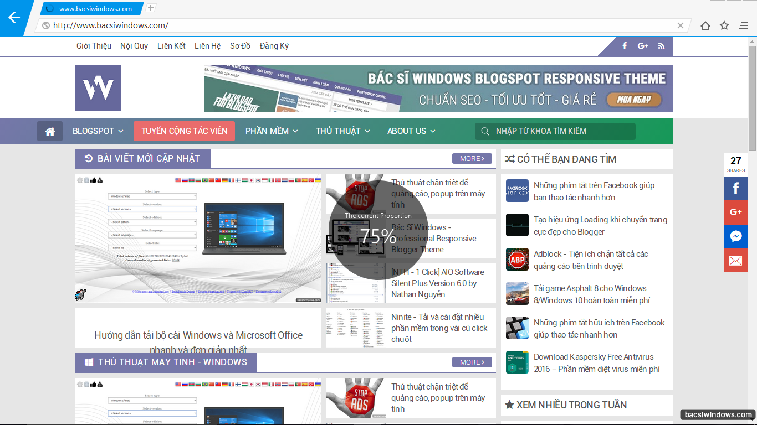Screen dimensions: 757x425
Task: Share via Messenger from side bar
Action: [735, 237]
